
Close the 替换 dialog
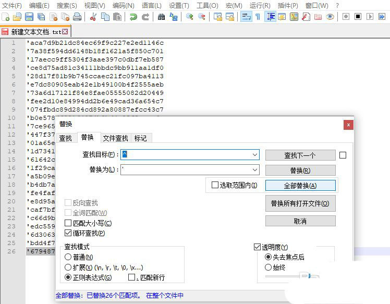[348, 125]
